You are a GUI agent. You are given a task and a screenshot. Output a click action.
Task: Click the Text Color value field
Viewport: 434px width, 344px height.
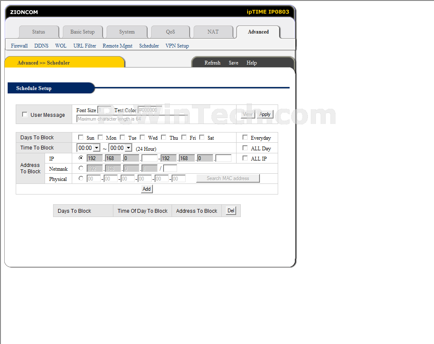(150, 110)
